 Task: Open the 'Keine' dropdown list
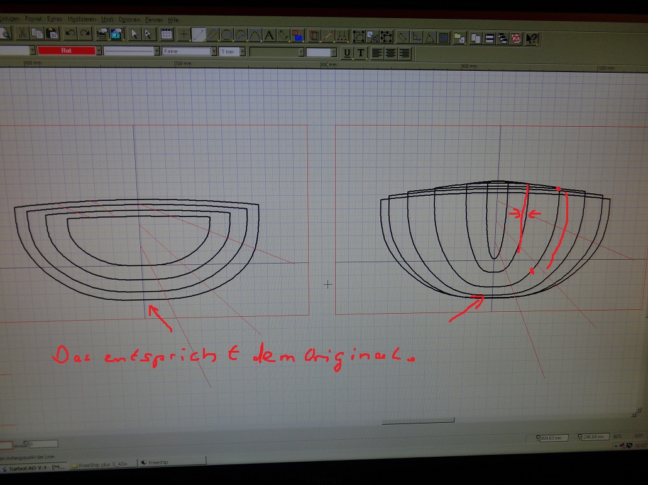[x=214, y=51]
